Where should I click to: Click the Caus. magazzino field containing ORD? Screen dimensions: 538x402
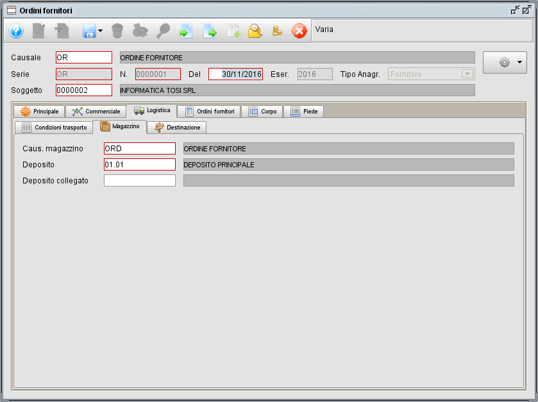point(140,149)
